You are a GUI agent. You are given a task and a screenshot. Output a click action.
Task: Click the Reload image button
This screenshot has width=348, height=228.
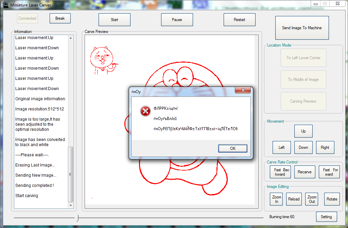click(294, 199)
